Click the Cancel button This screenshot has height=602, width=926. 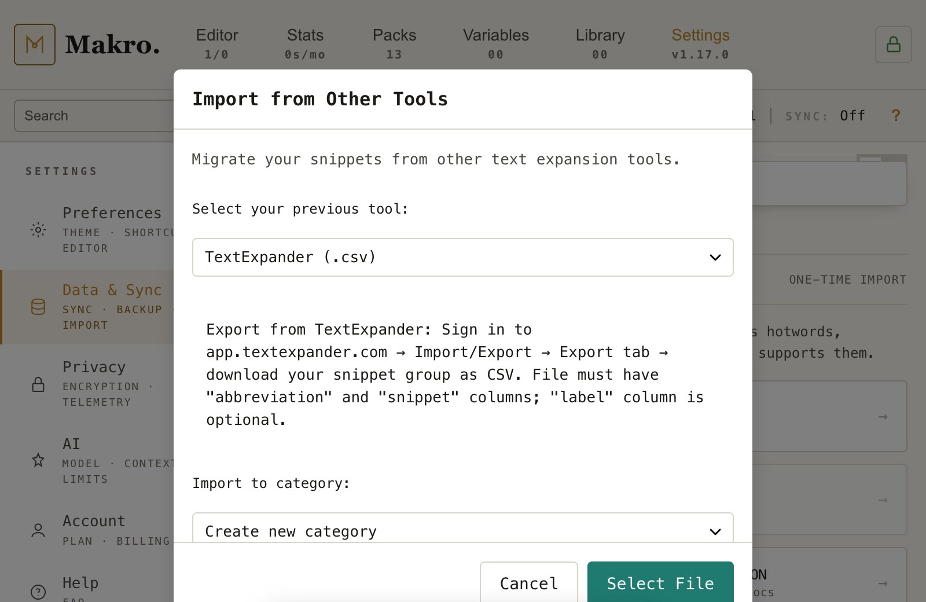pos(529,582)
